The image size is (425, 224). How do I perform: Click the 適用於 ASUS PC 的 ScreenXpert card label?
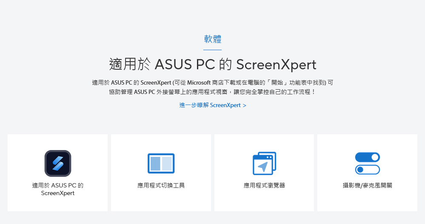tap(58, 189)
